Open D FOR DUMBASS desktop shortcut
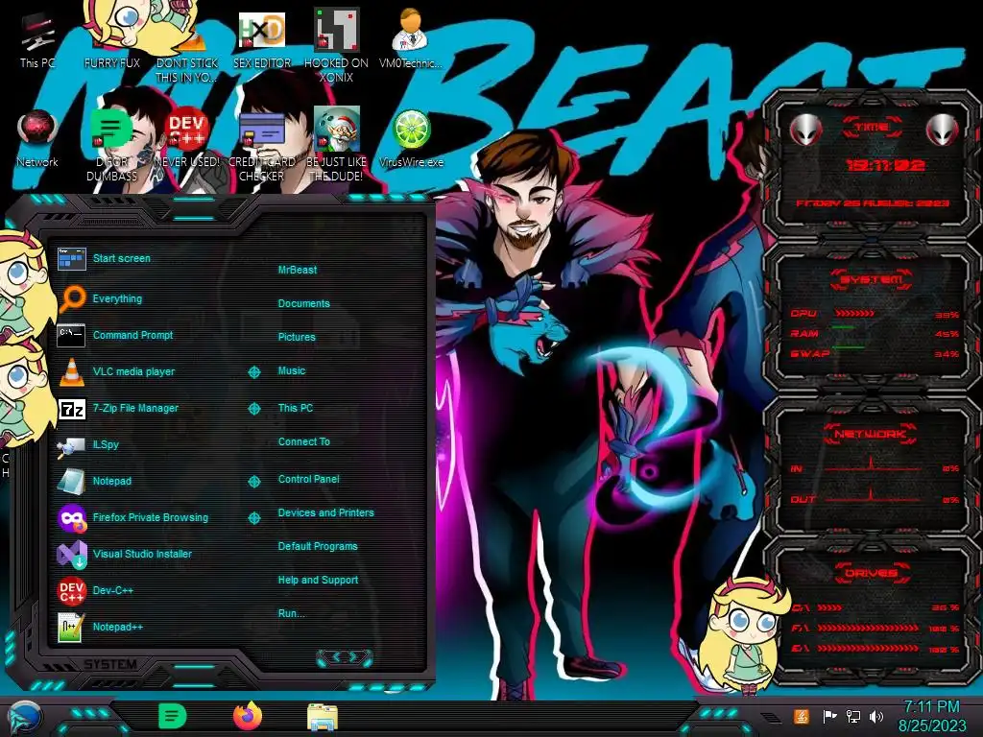This screenshot has height=737, width=983. [x=112, y=144]
